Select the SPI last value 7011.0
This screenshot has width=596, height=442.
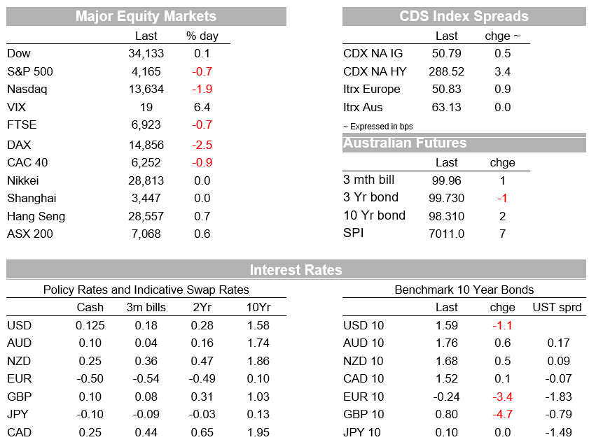click(x=447, y=234)
